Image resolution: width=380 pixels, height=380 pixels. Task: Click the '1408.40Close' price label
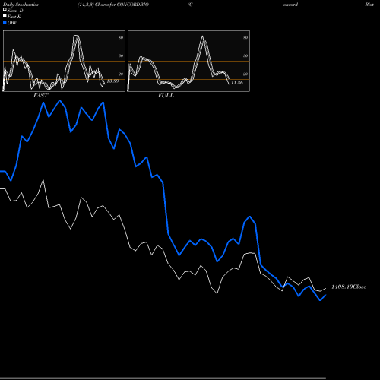[x=349, y=287]
